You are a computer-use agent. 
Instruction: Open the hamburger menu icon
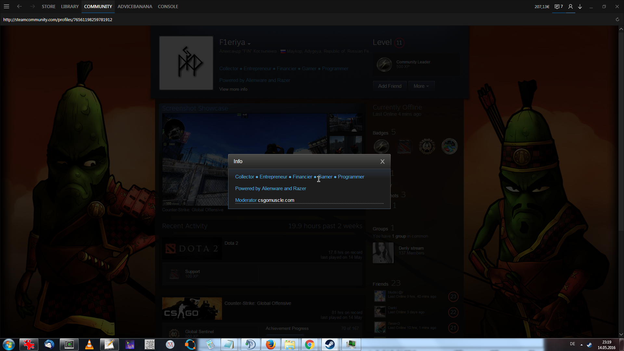pos(6,6)
